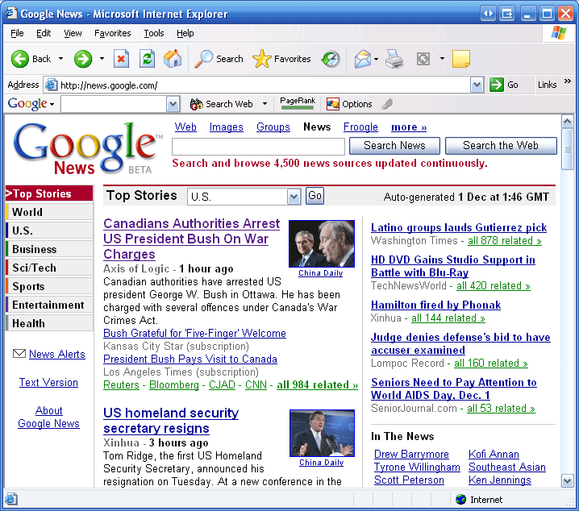The height and width of the screenshot is (511, 579).
Task: Click the Internet Explorer icon in title bar
Action: click(x=11, y=13)
